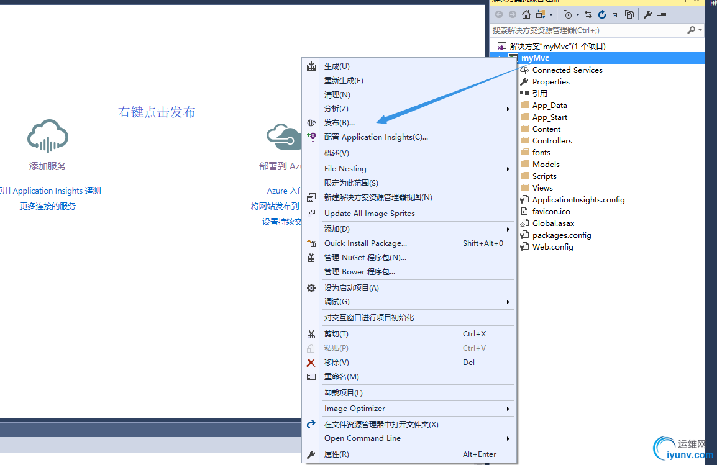The image size is (717, 465).
Task: Choose 卸载项目(L)
Action: [409, 393]
